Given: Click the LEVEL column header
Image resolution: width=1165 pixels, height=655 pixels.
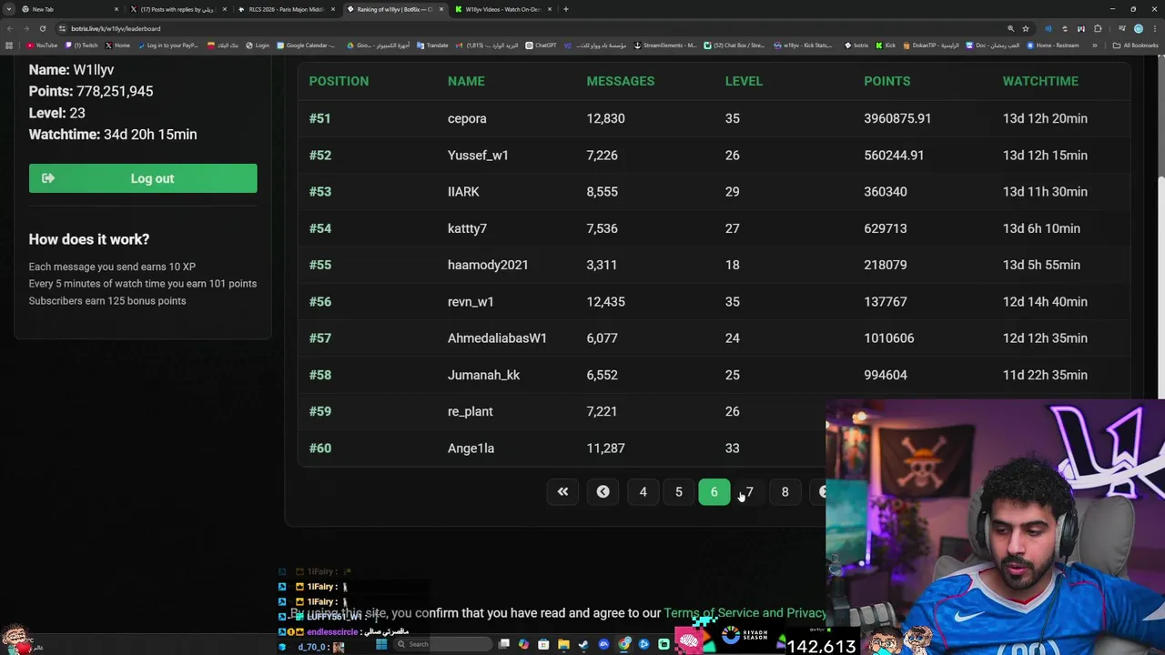Looking at the screenshot, I should pos(744,81).
